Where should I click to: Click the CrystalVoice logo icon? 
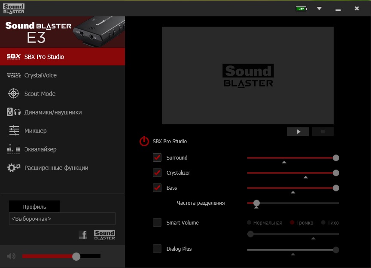(14, 75)
